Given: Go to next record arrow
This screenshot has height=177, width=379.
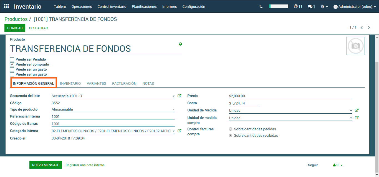Looking at the screenshot, I should point(369,28).
